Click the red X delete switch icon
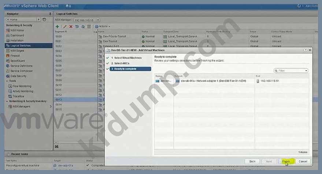Screen dimensions: 322x174 [71, 26]
